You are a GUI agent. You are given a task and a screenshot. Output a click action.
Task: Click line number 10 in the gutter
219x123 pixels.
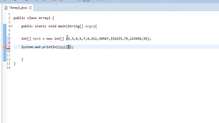point(8,51)
